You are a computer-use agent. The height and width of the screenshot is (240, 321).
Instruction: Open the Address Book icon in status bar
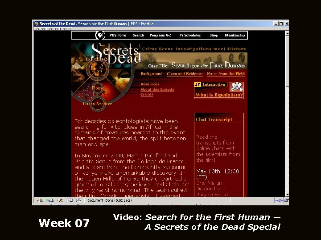(70, 200)
